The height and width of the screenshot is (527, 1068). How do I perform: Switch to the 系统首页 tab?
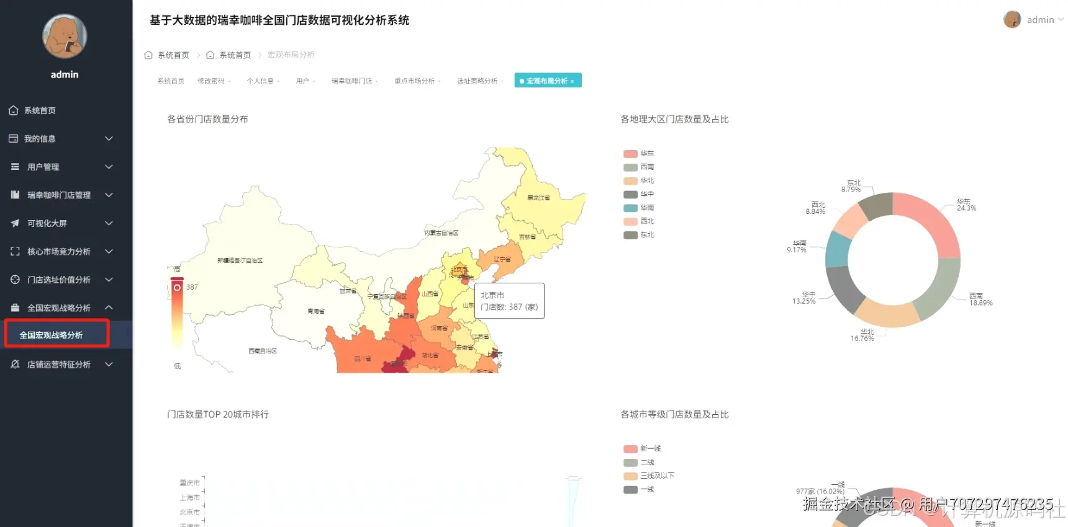(171, 81)
